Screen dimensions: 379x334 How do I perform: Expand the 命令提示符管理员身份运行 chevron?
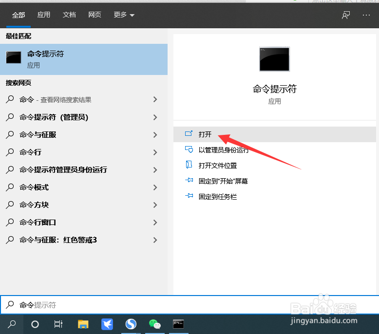point(155,170)
